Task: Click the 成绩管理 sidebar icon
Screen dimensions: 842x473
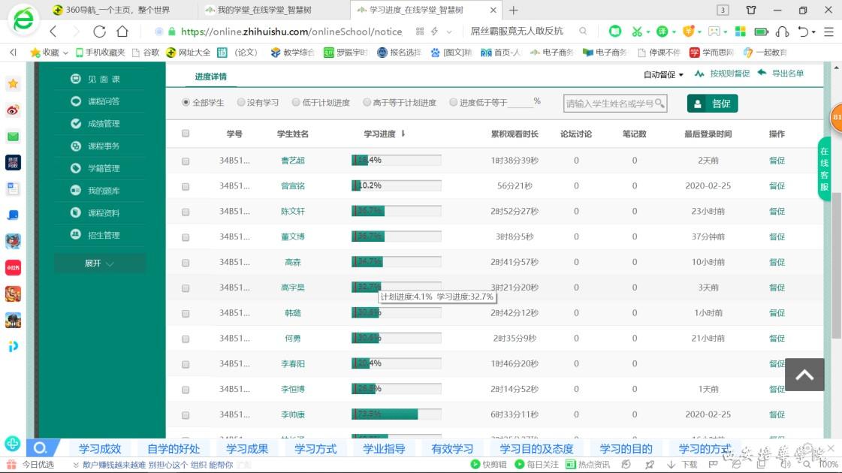Action: [x=75, y=124]
